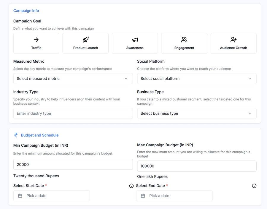Viewport: 267px width, 209px height.
Task: Click the info icon beside Select Start Date
Action: coord(131,186)
